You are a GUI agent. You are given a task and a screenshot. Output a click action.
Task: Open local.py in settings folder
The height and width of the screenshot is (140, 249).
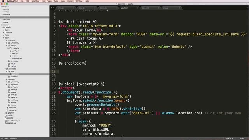click(15, 56)
